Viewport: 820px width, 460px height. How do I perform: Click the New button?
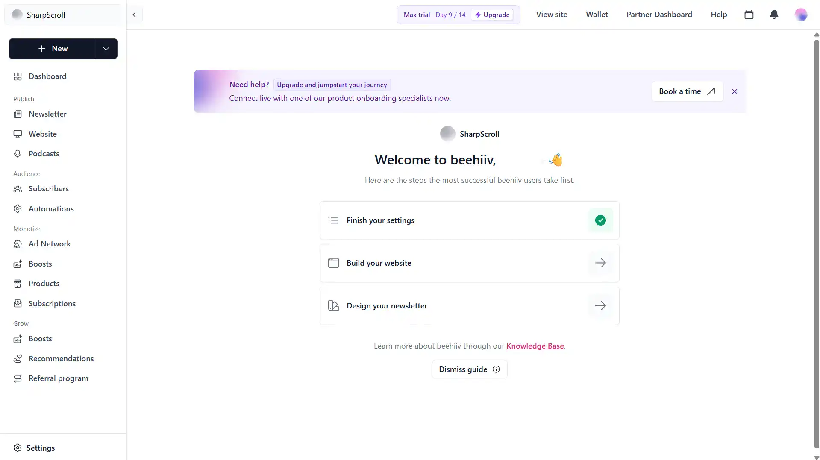click(x=52, y=49)
